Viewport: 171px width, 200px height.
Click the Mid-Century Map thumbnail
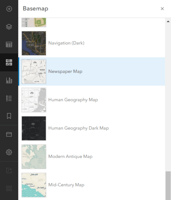(x=34, y=185)
